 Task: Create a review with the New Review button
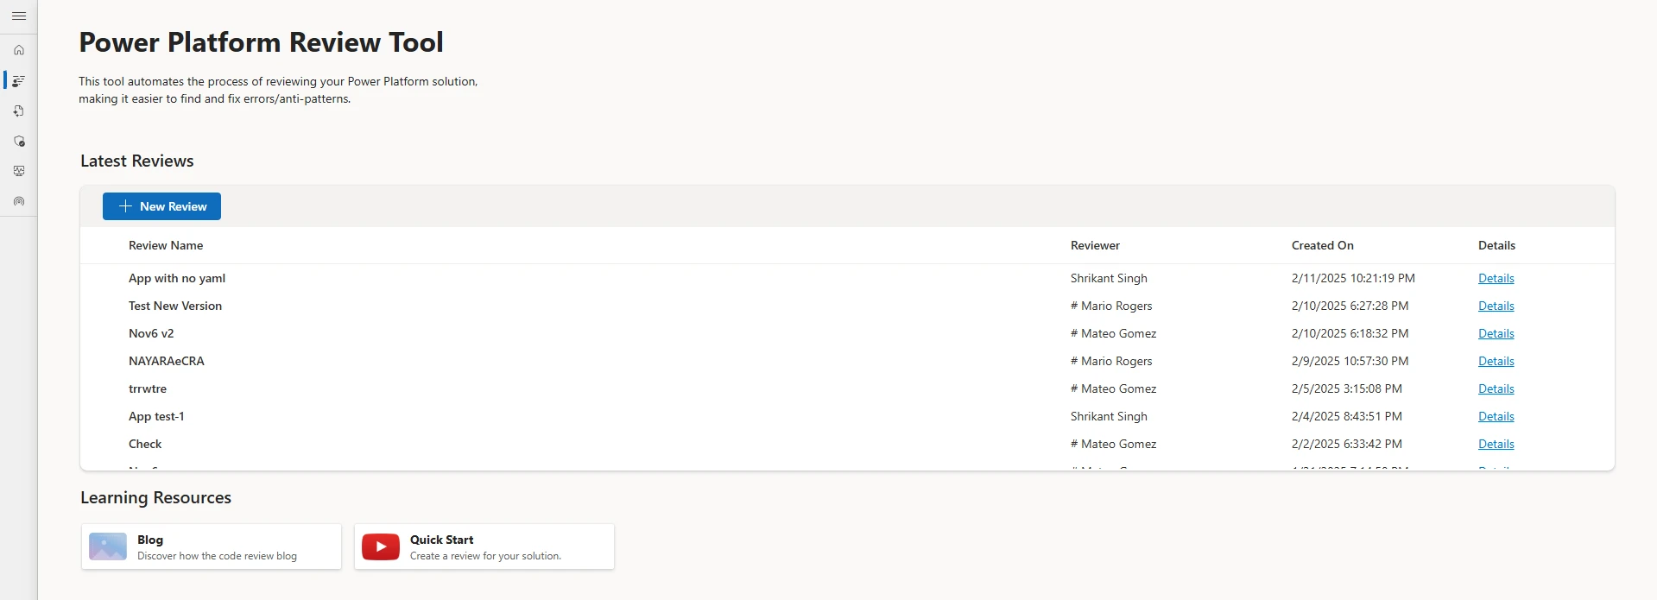tap(161, 206)
